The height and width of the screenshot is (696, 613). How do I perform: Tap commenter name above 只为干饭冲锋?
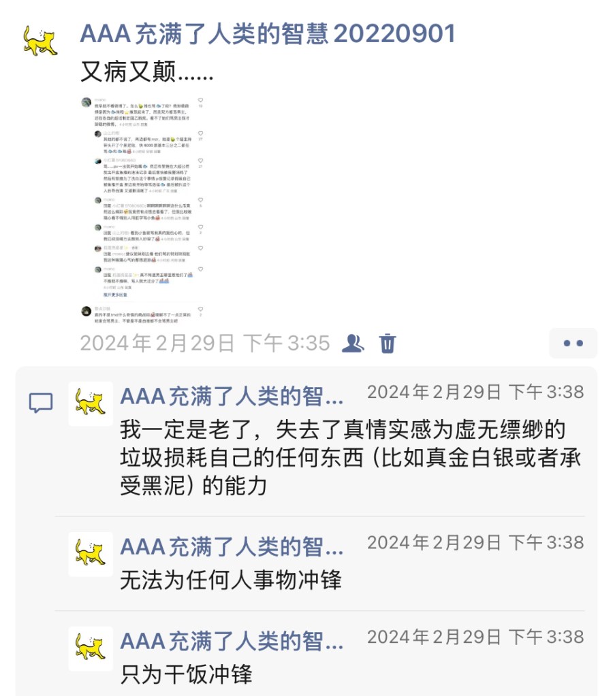(232, 641)
